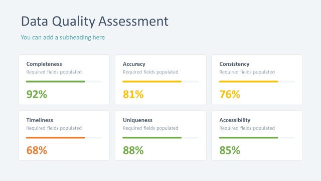Select the 92% value
Viewport: 321px width, 181px height.
pos(37,94)
